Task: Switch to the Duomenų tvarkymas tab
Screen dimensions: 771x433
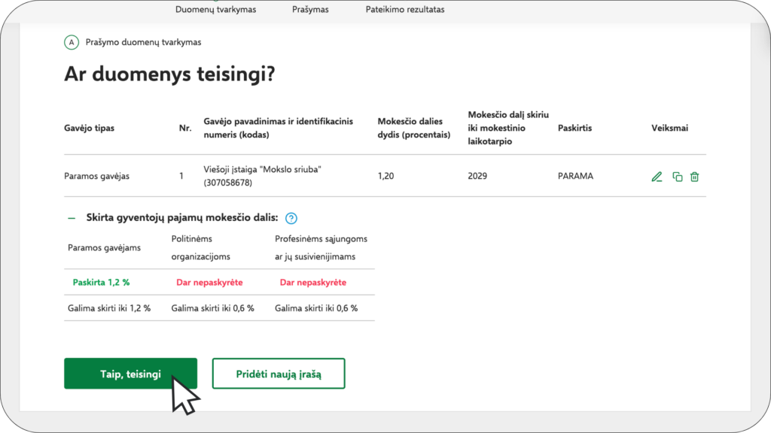Action: tap(215, 10)
